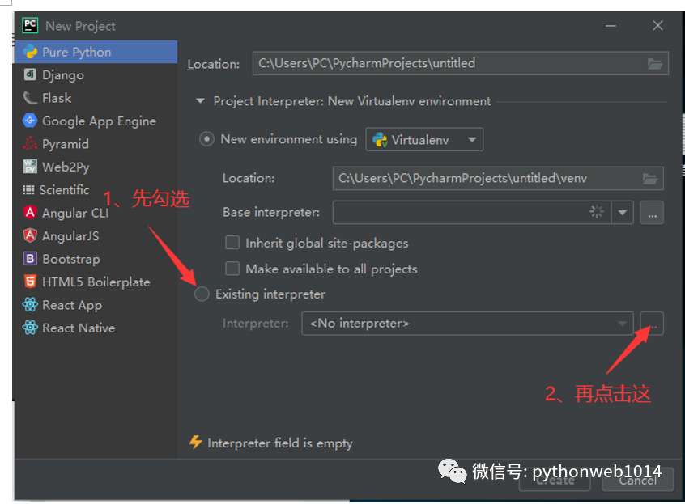
Task: Click the Django project type icon
Action: (x=30, y=74)
